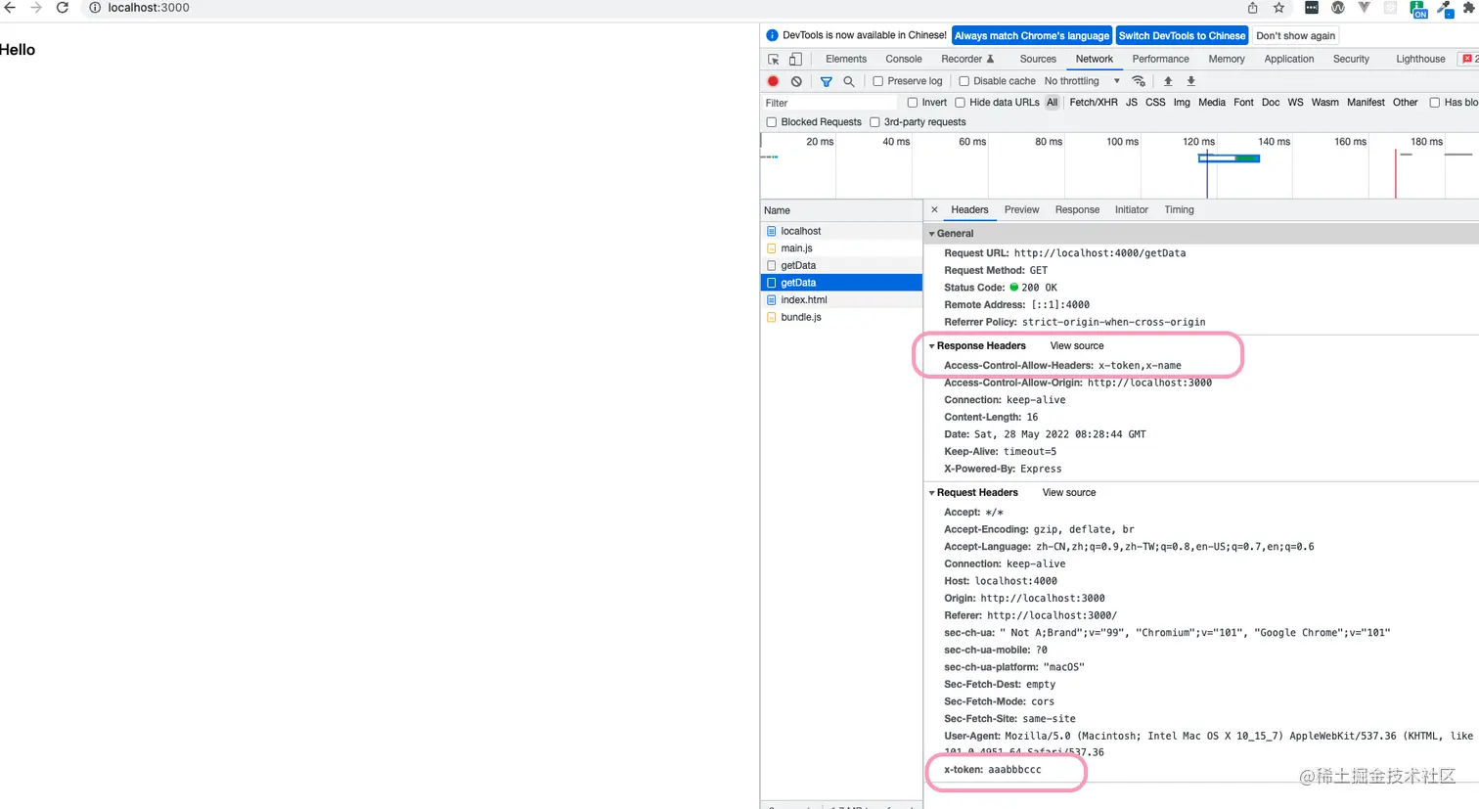Check the Blocked Requests checkbox

[x=772, y=122]
